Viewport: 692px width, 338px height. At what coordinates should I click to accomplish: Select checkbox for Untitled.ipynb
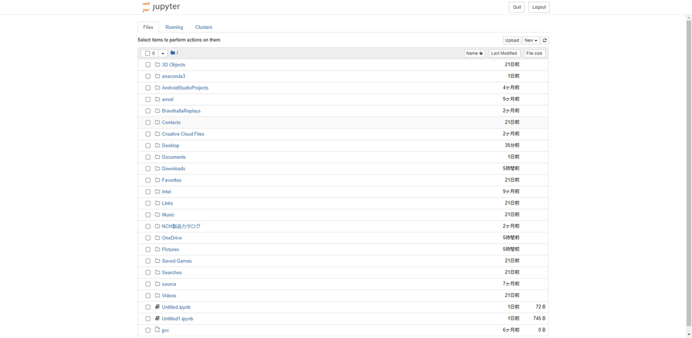(x=148, y=307)
